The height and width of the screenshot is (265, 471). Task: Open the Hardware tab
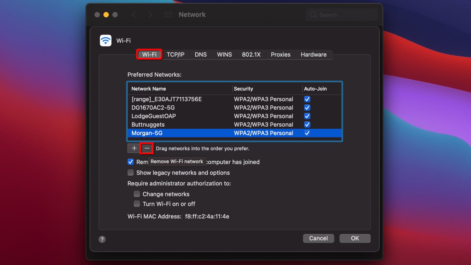pyautogui.click(x=314, y=54)
